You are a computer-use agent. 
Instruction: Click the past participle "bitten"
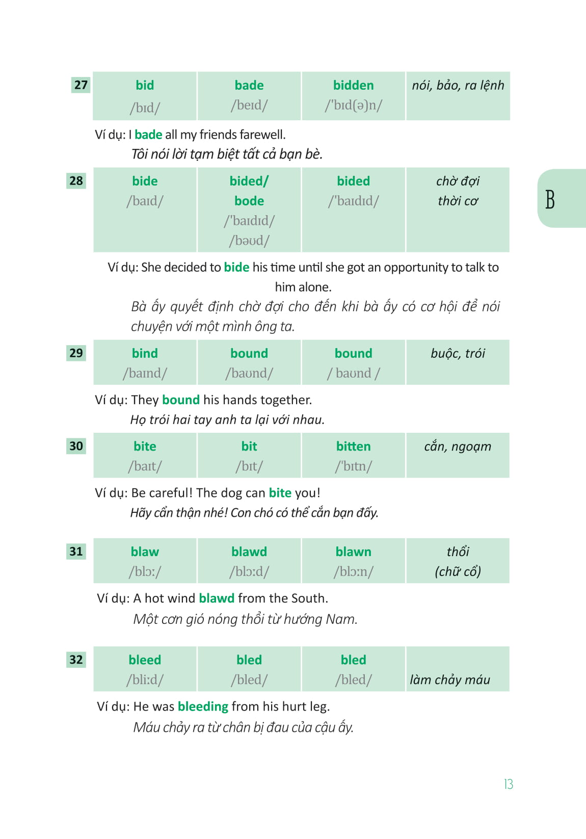(353, 446)
